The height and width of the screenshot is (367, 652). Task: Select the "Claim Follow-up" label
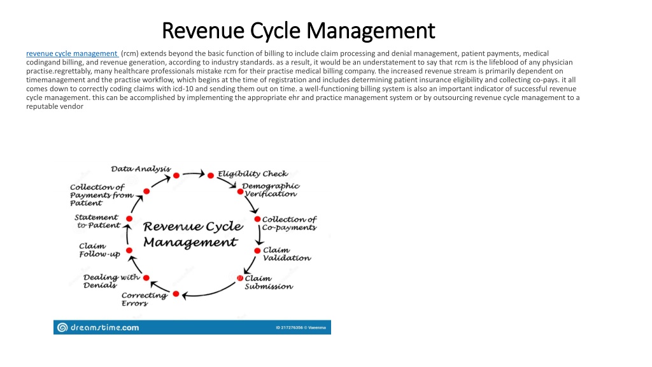pos(100,250)
